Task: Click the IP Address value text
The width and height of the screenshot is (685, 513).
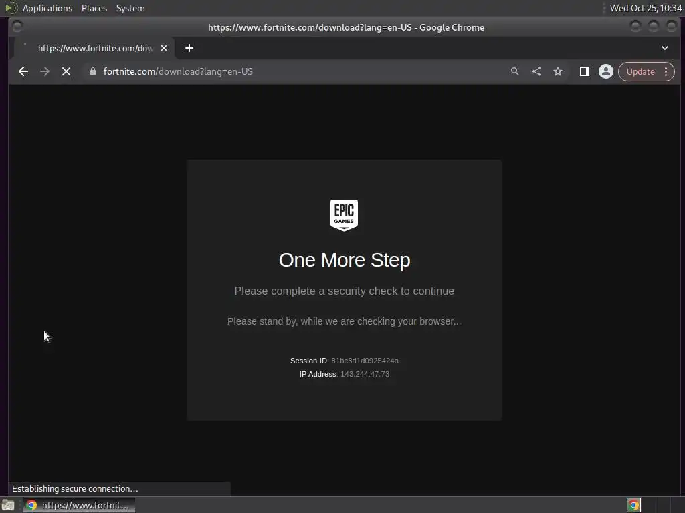Action: coord(365,374)
